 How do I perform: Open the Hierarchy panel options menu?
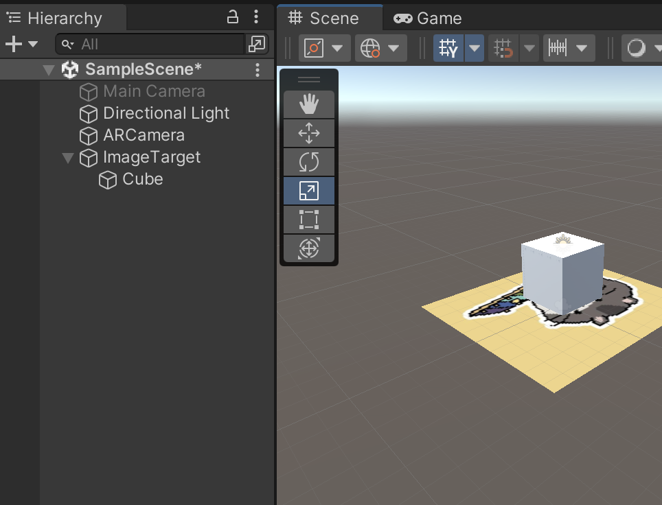click(x=256, y=17)
